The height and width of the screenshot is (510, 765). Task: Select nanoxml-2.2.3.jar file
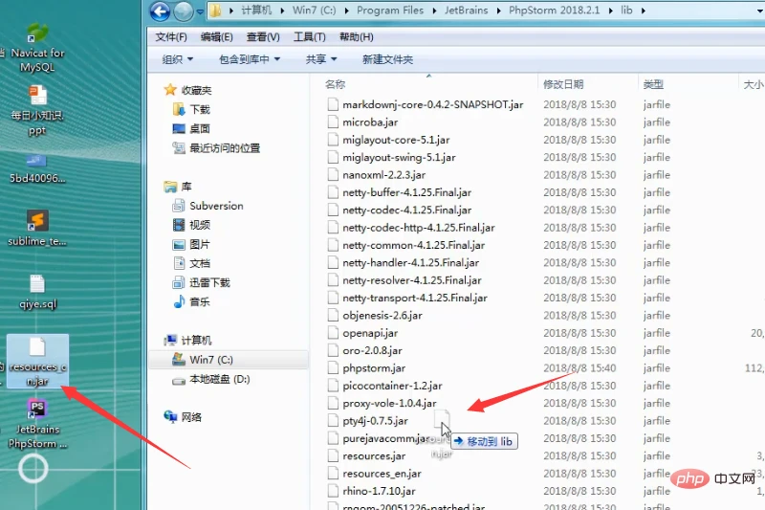(x=377, y=175)
